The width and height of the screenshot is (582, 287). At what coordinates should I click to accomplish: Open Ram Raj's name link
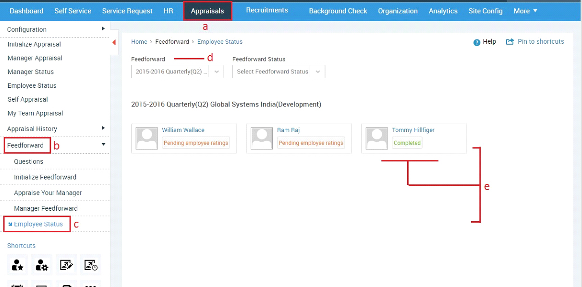pos(288,130)
